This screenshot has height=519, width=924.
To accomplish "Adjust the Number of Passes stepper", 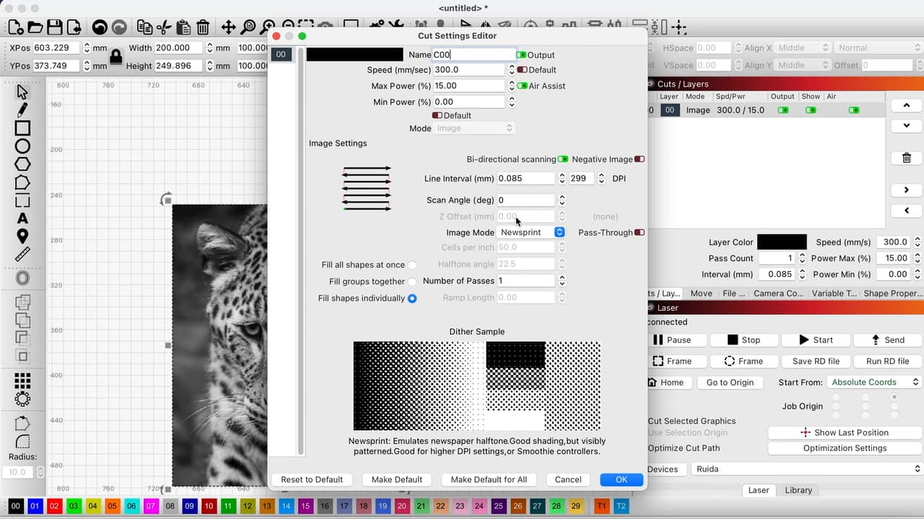I will (x=562, y=280).
